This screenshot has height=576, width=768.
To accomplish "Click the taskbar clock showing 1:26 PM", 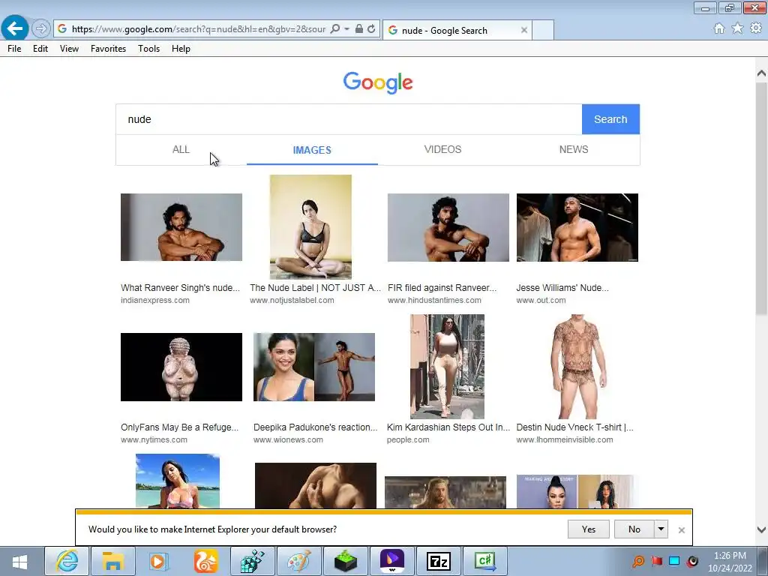I will [x=730, y=562].
